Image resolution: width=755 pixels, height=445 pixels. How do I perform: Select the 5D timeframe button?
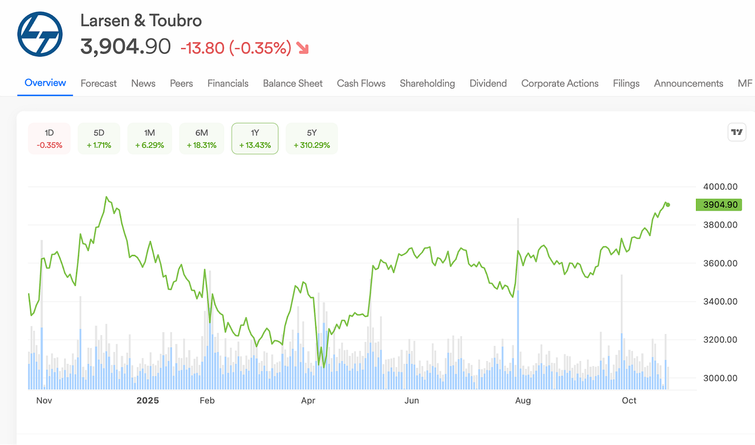click(x=99, y=138)
